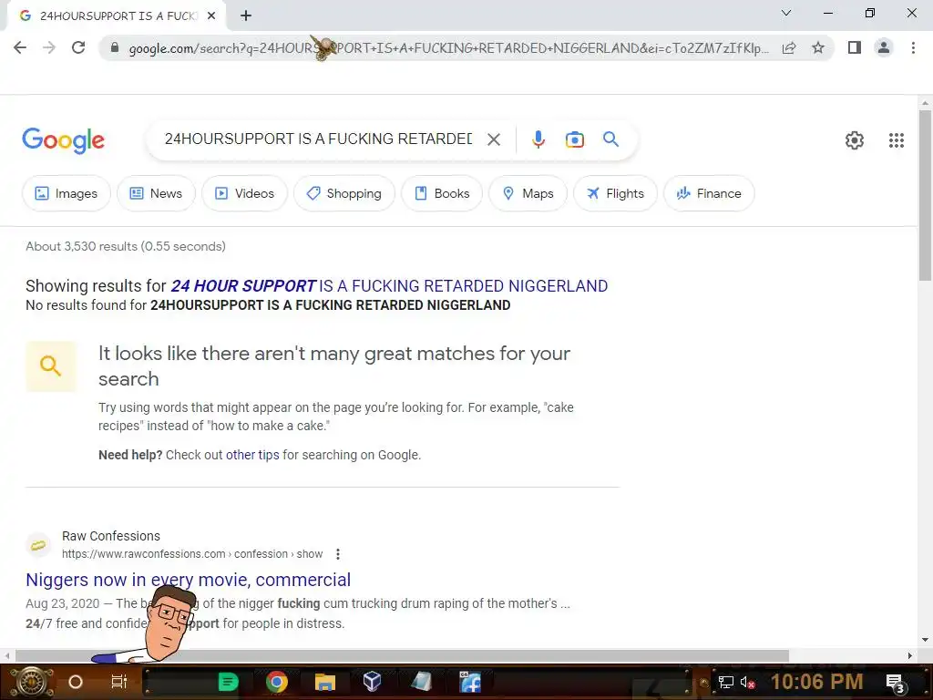Click the horizontal scrollbar thumb
Image resolution: width=933 pixels, height=700 pixels.
pyautogui.click(x=402, y=655)
